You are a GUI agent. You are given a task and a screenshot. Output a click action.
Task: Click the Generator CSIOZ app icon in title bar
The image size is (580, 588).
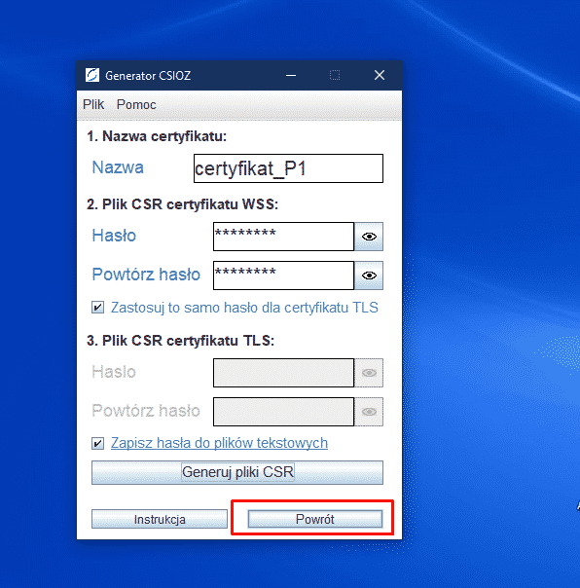[x=92, y=75]
